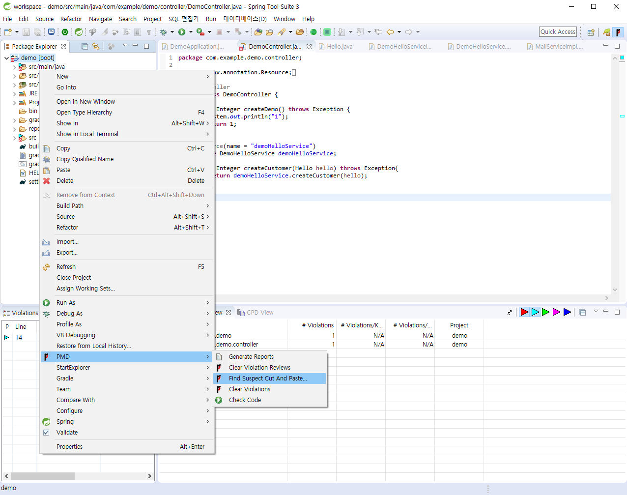Close the DemoController.java editor tab
The height and width of the screenshot is (495, 627).
point(309,47)
